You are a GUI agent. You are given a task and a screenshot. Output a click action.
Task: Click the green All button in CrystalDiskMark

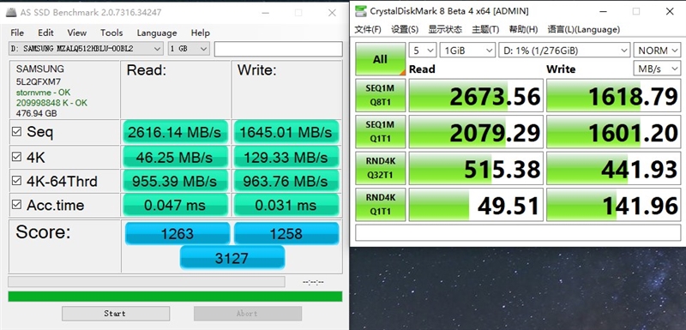(380, 59)
